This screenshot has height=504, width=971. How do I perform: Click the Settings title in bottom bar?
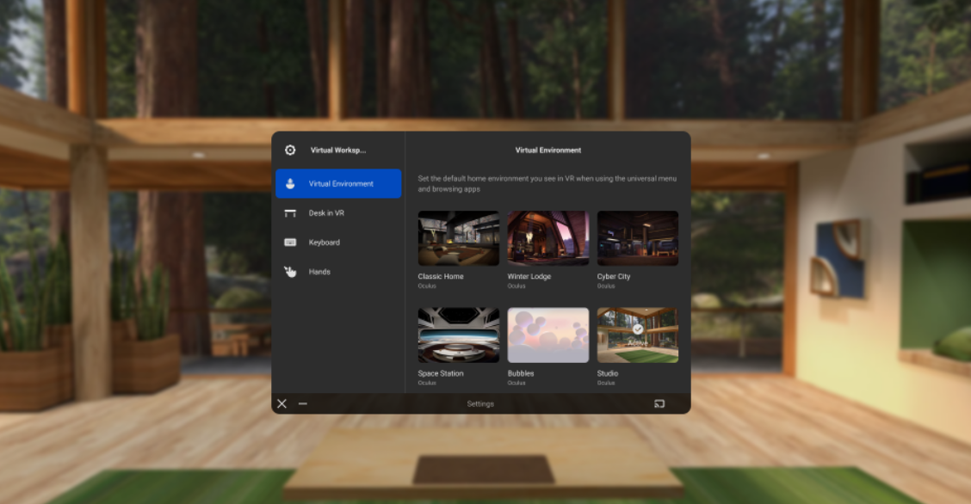480,403
